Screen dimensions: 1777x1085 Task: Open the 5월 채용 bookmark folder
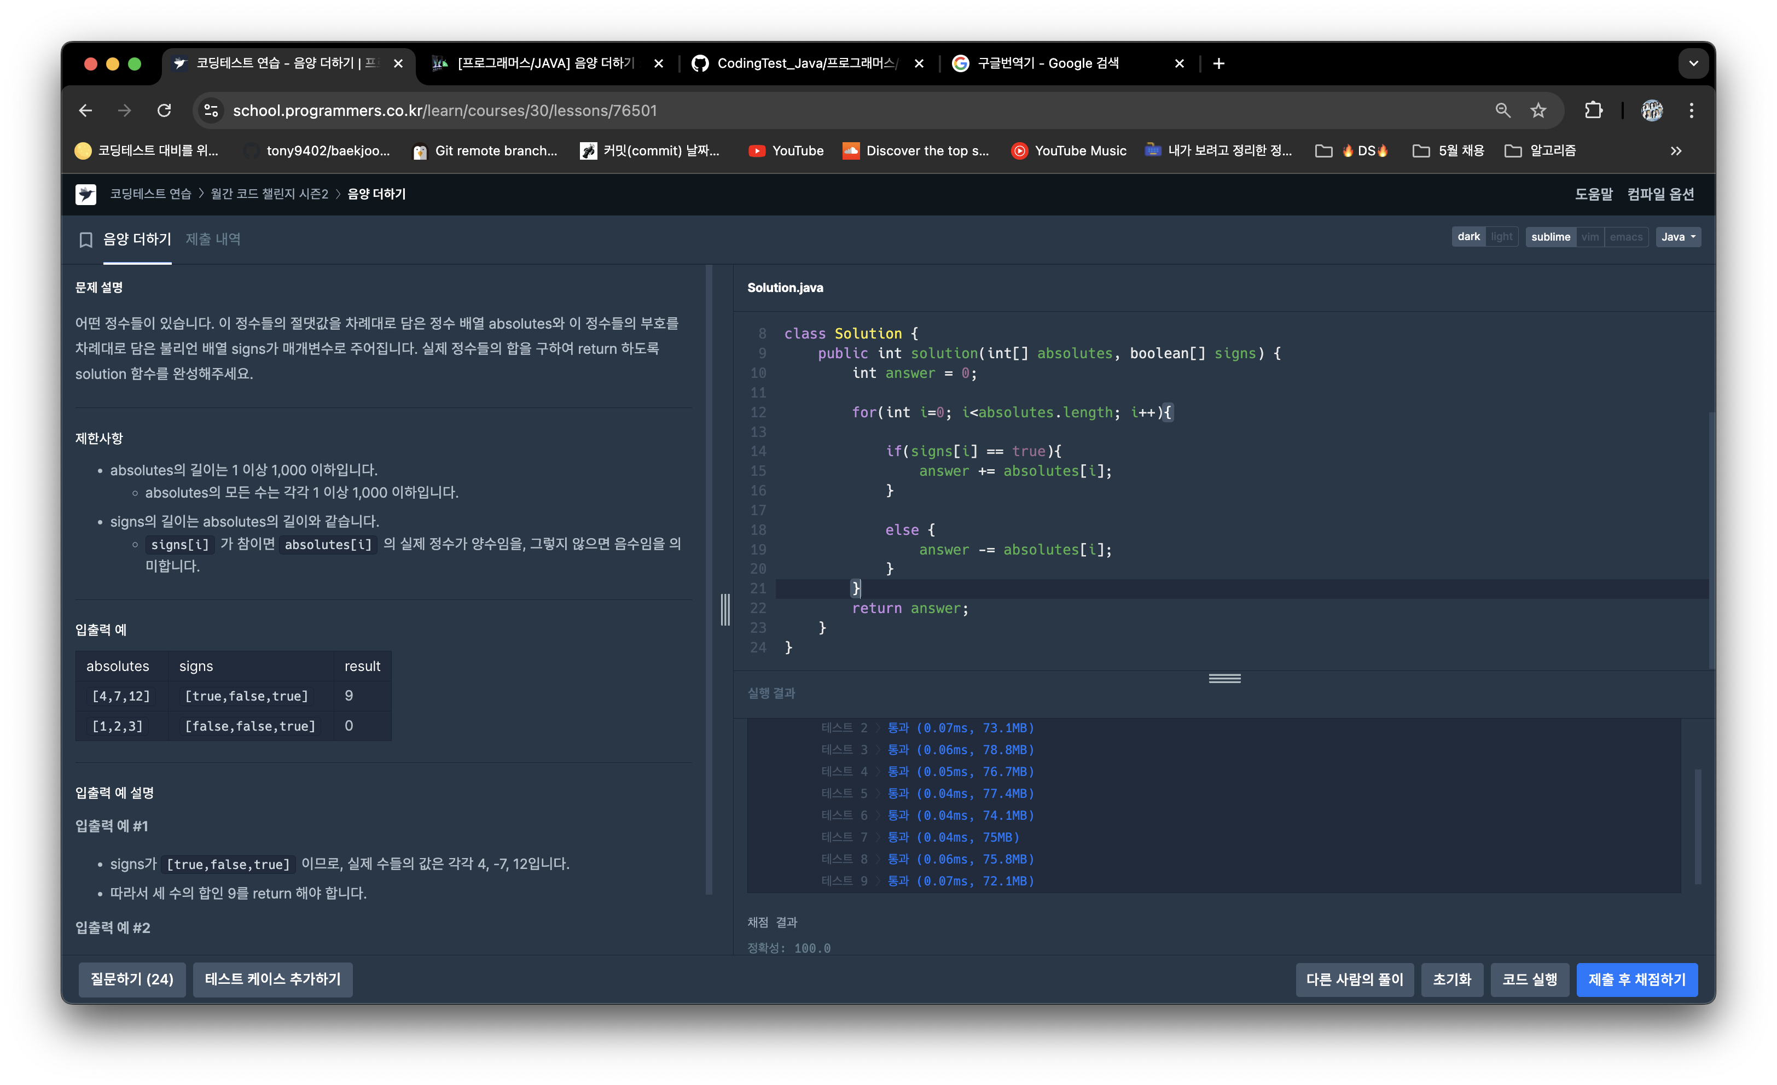[x=1448, y=151]
